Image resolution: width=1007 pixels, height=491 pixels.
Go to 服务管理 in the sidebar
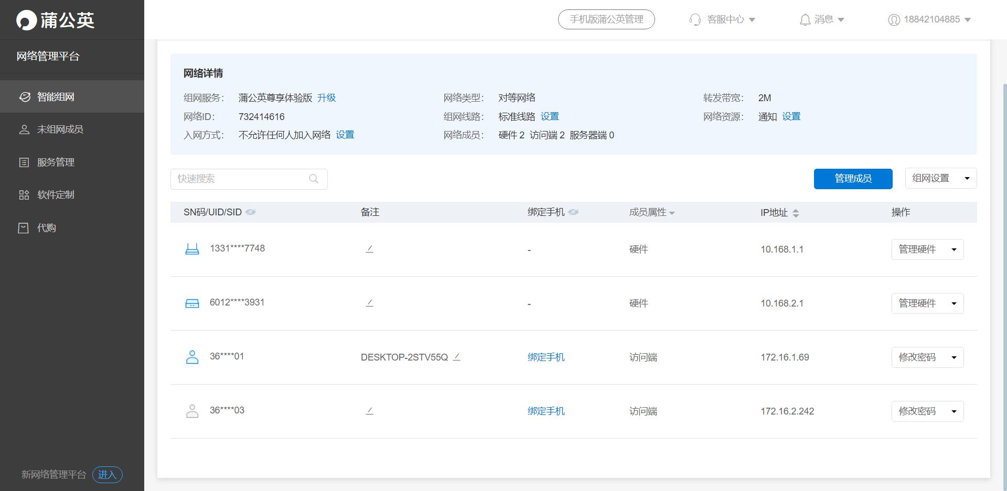click(56, 162)
